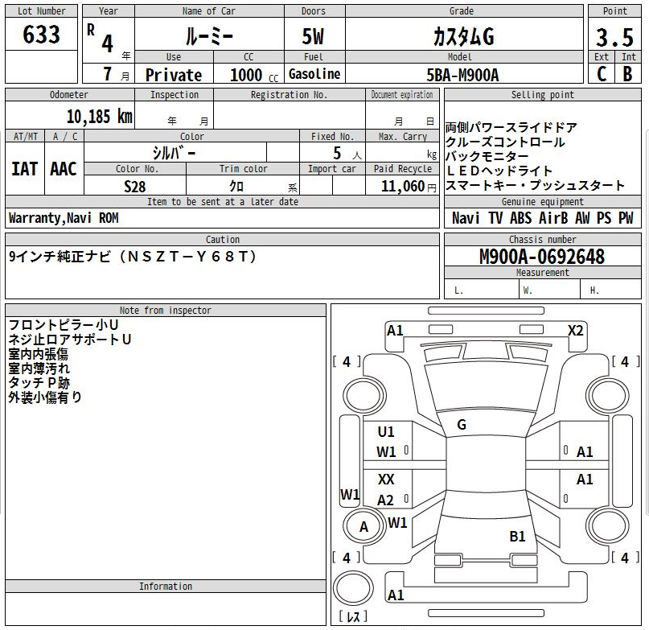Screen dimensions: 649x630
Task: Click the transmission value IAT
Action: [x=24, y=169]
